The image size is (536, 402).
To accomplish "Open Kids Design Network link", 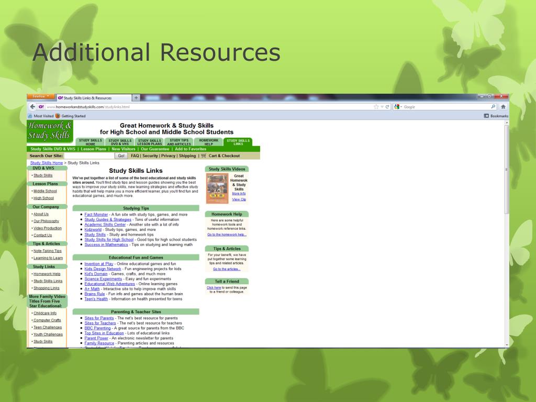I will [103, 269].
